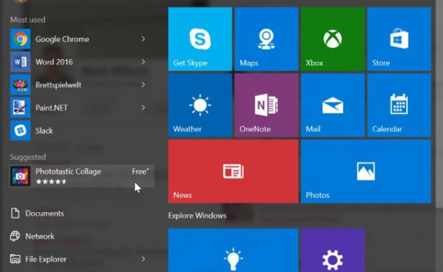
Task: Open the Get Skype tile
Action: click(x=200, y=39)
